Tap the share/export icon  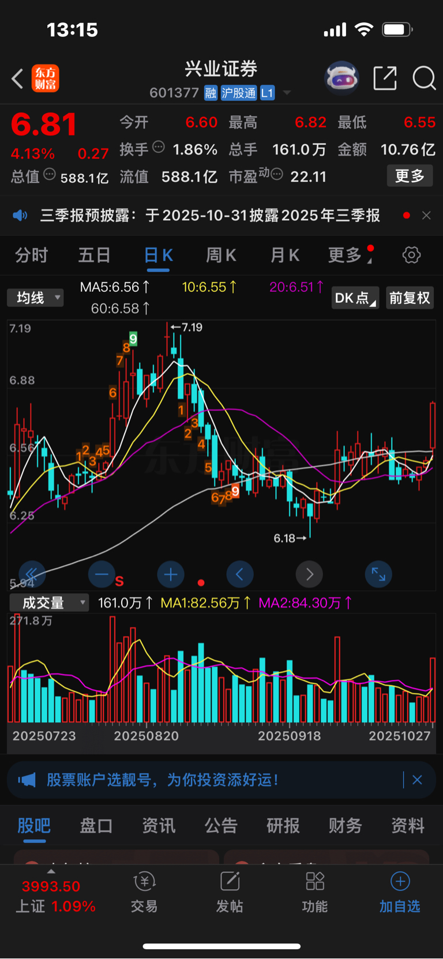click(x=385, y=78)
